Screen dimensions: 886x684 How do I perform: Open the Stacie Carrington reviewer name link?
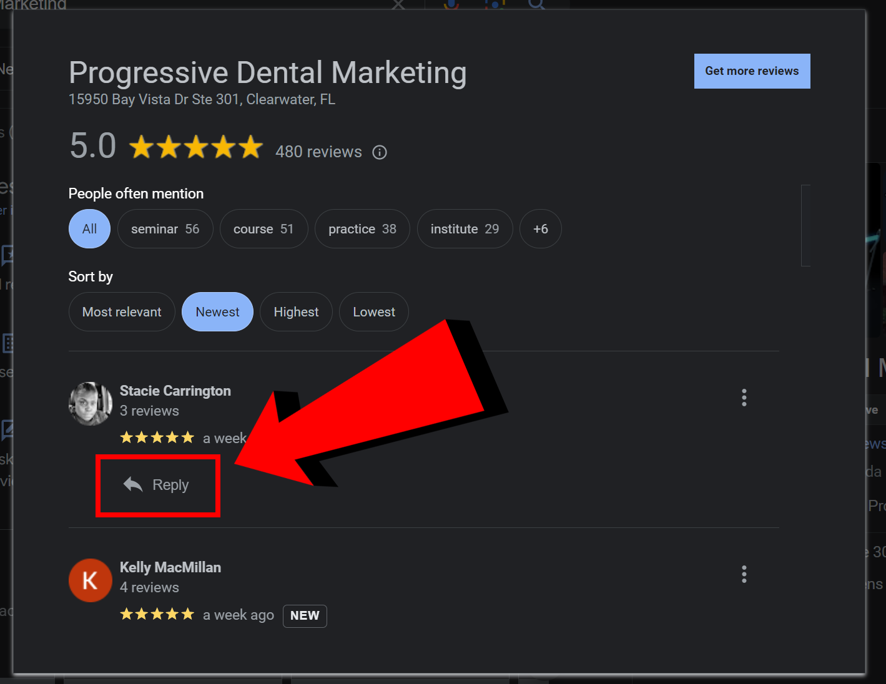coord(175,391)
